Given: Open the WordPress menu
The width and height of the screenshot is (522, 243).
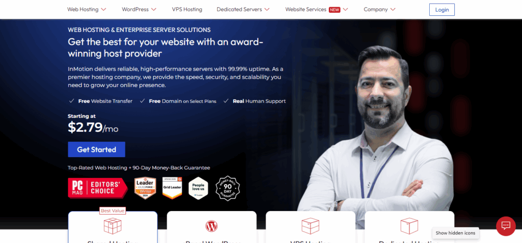Looking at the screenshot, I should coord(135,10).
